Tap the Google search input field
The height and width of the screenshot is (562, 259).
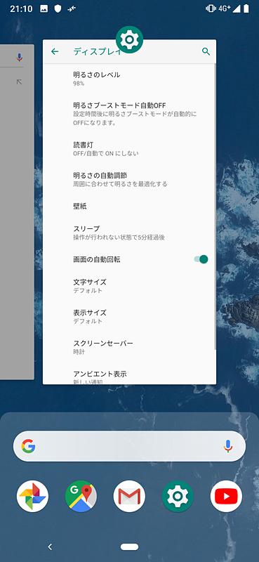129,446
